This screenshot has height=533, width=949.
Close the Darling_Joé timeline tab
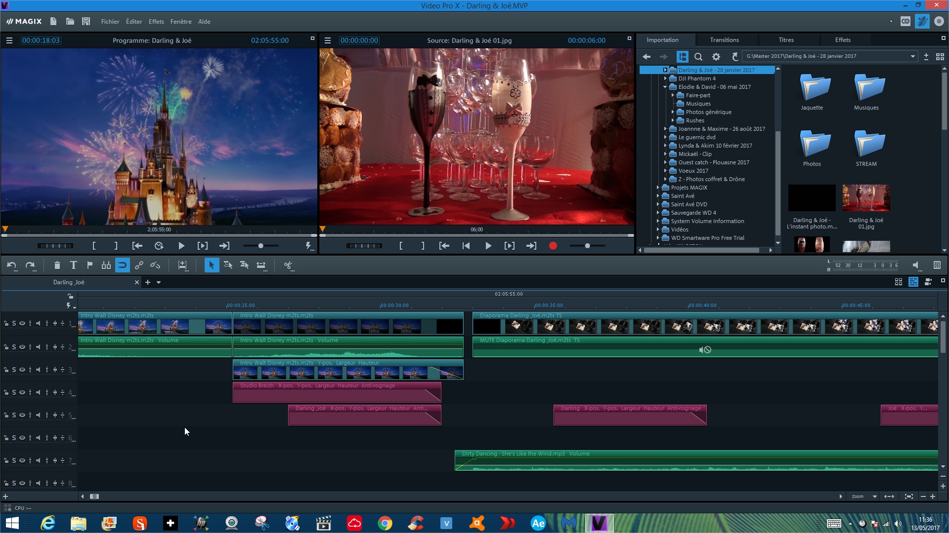coord(137,282)
